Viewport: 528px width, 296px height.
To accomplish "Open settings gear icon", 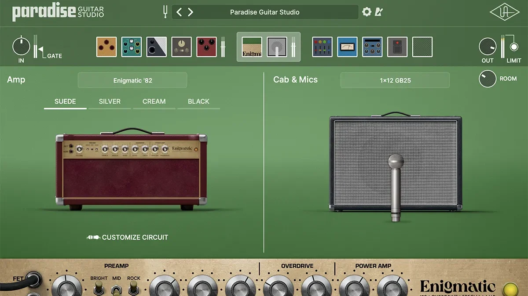I will (367, 12).
